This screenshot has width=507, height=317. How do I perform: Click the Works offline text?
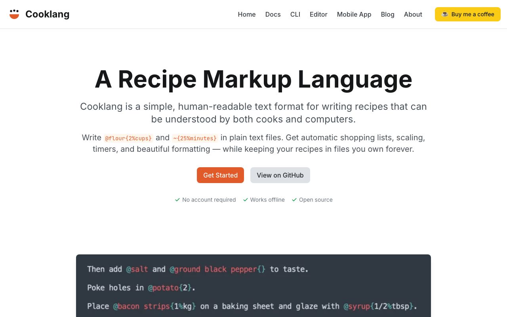tap(267, 200)
